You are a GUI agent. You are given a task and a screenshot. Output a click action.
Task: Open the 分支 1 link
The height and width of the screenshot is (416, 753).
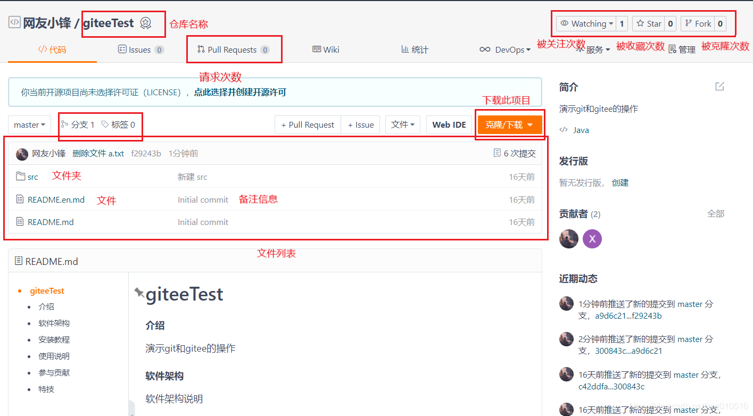click(x=78, y=124)
